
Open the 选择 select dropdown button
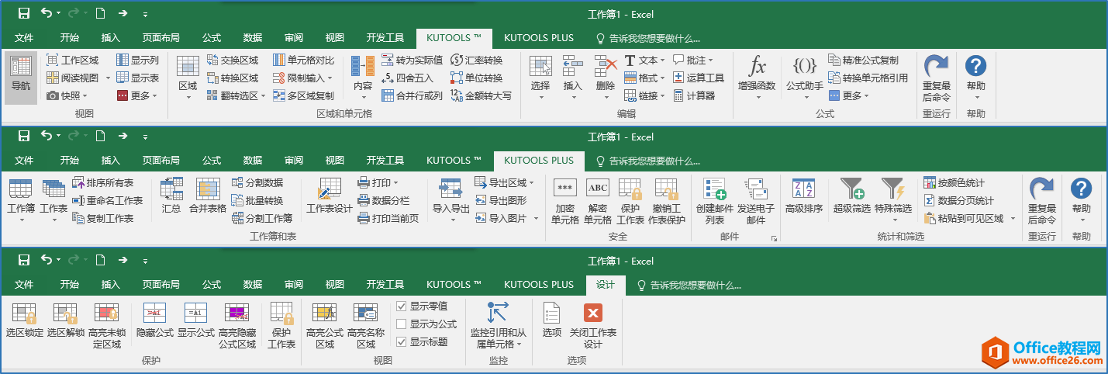[x=540, y=78]
